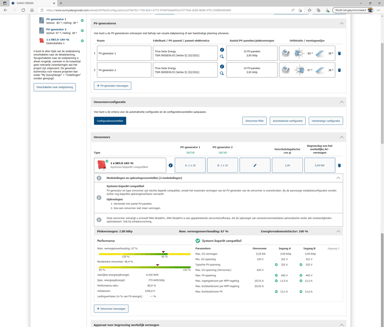The image size is (384, 327).
Task: Click the PV-generator 1 tilt slope icon
Action: click(320, 53)
